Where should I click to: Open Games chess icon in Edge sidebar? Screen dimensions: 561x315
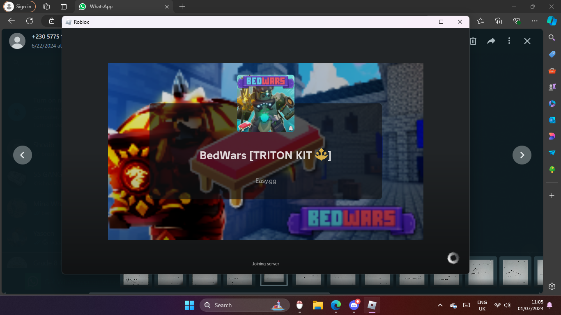point(552,87)
